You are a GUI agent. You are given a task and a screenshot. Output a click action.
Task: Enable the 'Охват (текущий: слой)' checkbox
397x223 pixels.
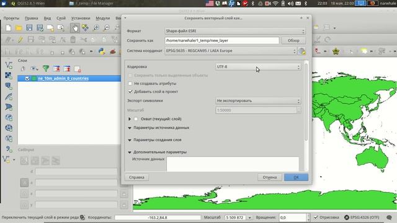point(136,119)
